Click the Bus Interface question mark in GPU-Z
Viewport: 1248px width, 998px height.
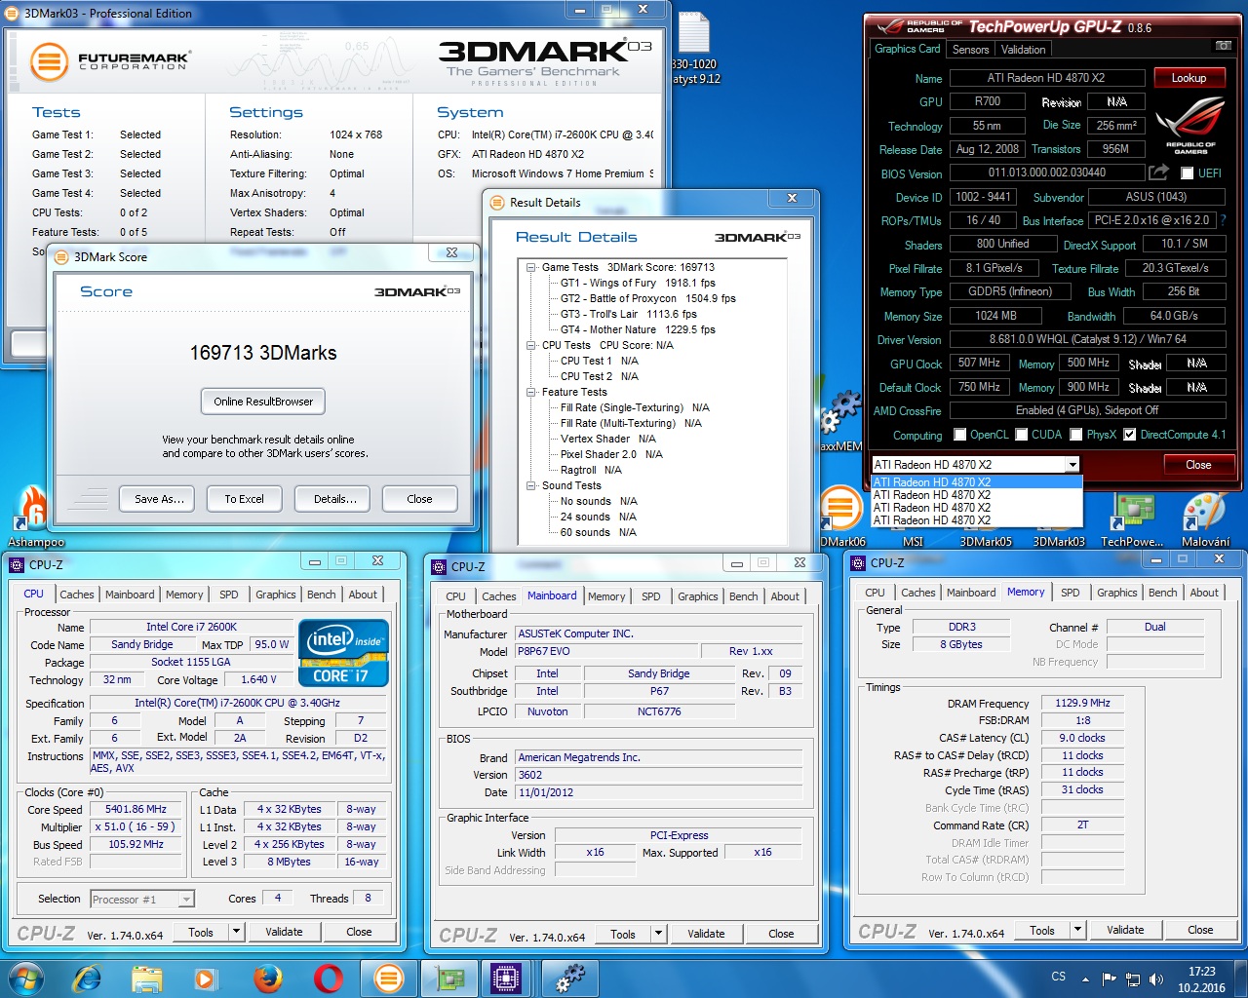(x=1223, y=220)
